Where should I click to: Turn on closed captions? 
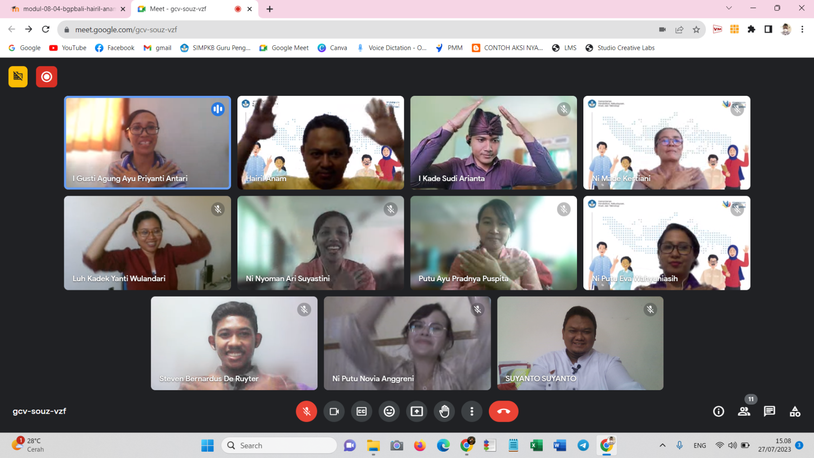[x=362, y=411]
